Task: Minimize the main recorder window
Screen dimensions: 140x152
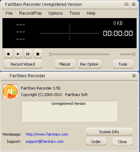Action: tap(126, 5)
